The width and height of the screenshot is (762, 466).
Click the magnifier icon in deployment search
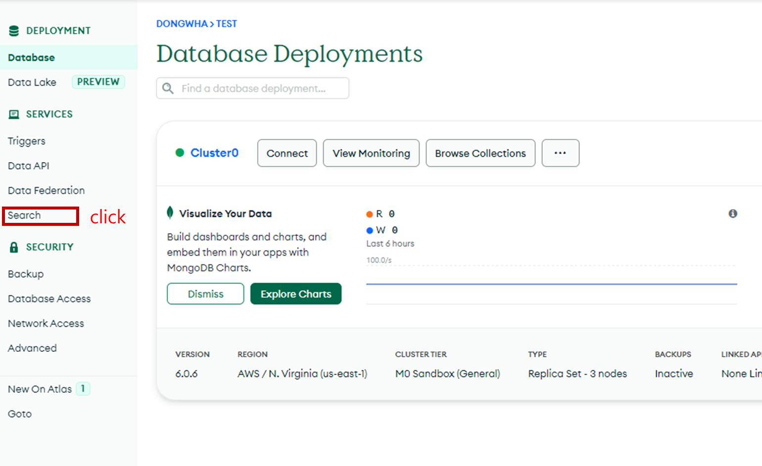pos(168,88)
